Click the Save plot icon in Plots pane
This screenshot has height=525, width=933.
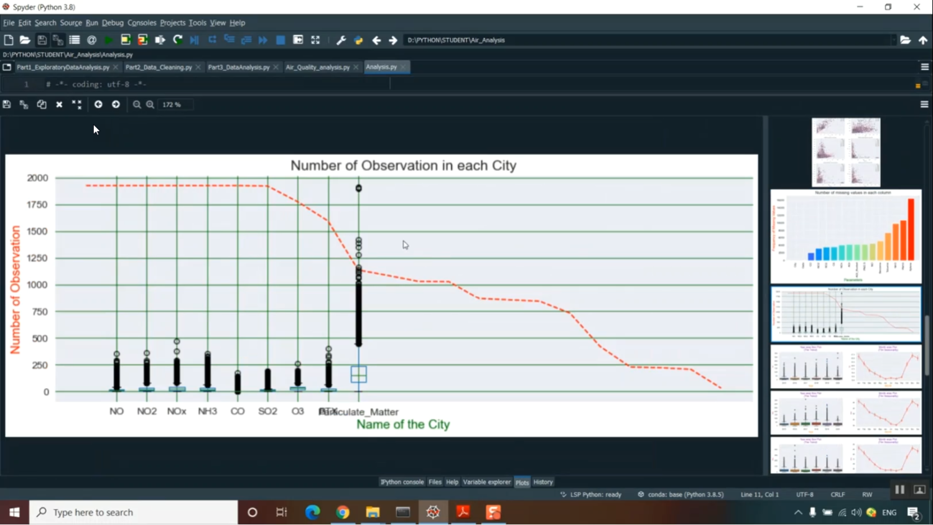coord(7,105)
